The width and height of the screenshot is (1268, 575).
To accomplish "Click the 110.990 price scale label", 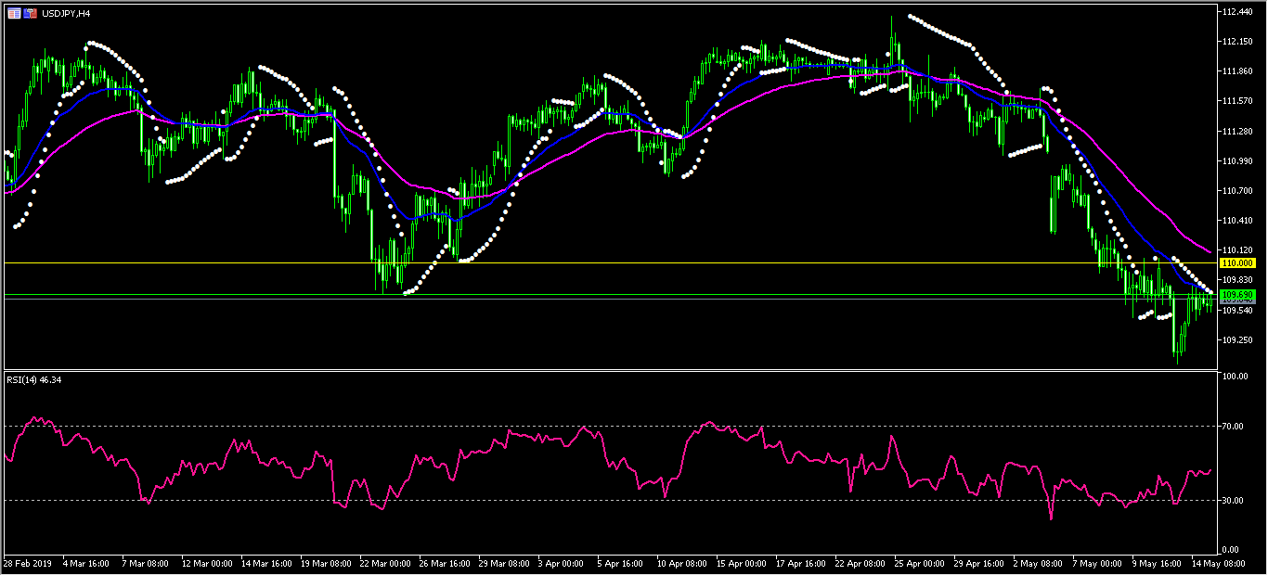I will tap(1238, 161).
